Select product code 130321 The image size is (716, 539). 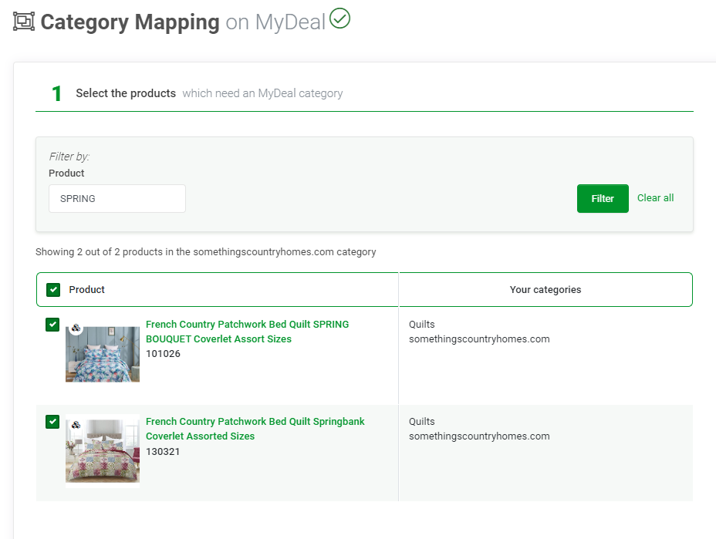(x=163, y=451)
